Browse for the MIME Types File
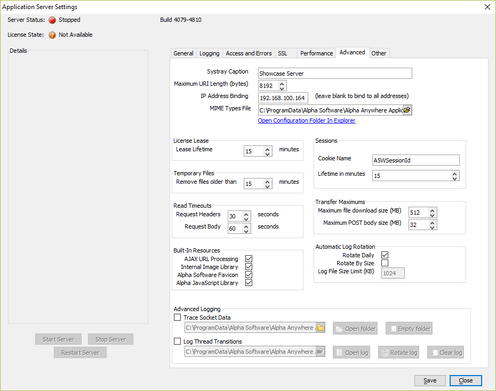 click(407, 110)
